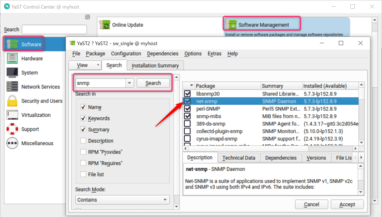Focus the Control Center Search field

point(54,30)
